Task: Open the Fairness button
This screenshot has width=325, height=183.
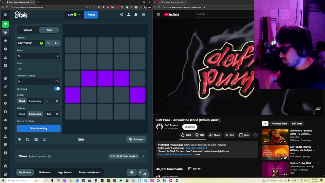Action: (x=136, y=139)
